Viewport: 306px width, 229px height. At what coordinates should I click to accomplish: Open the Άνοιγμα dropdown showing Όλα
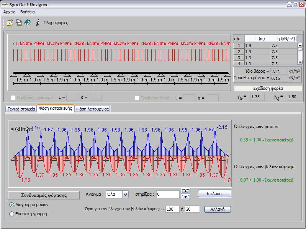pyautogui.click(x=125, y=194)
